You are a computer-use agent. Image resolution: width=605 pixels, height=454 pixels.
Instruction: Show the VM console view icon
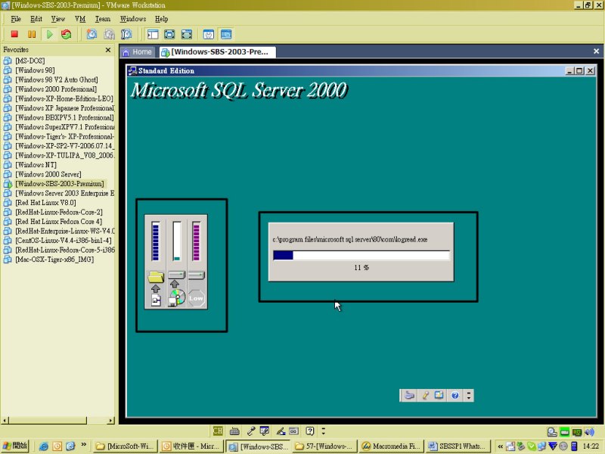point(226,34)
